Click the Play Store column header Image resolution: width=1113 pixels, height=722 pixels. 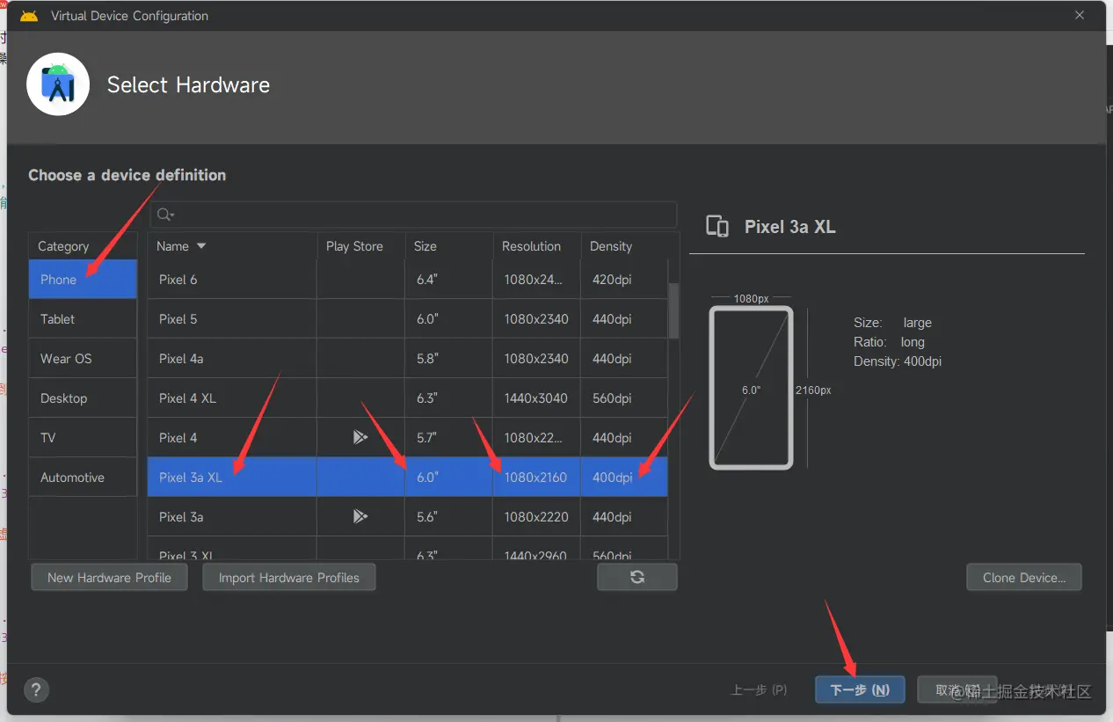click(360, 246)
